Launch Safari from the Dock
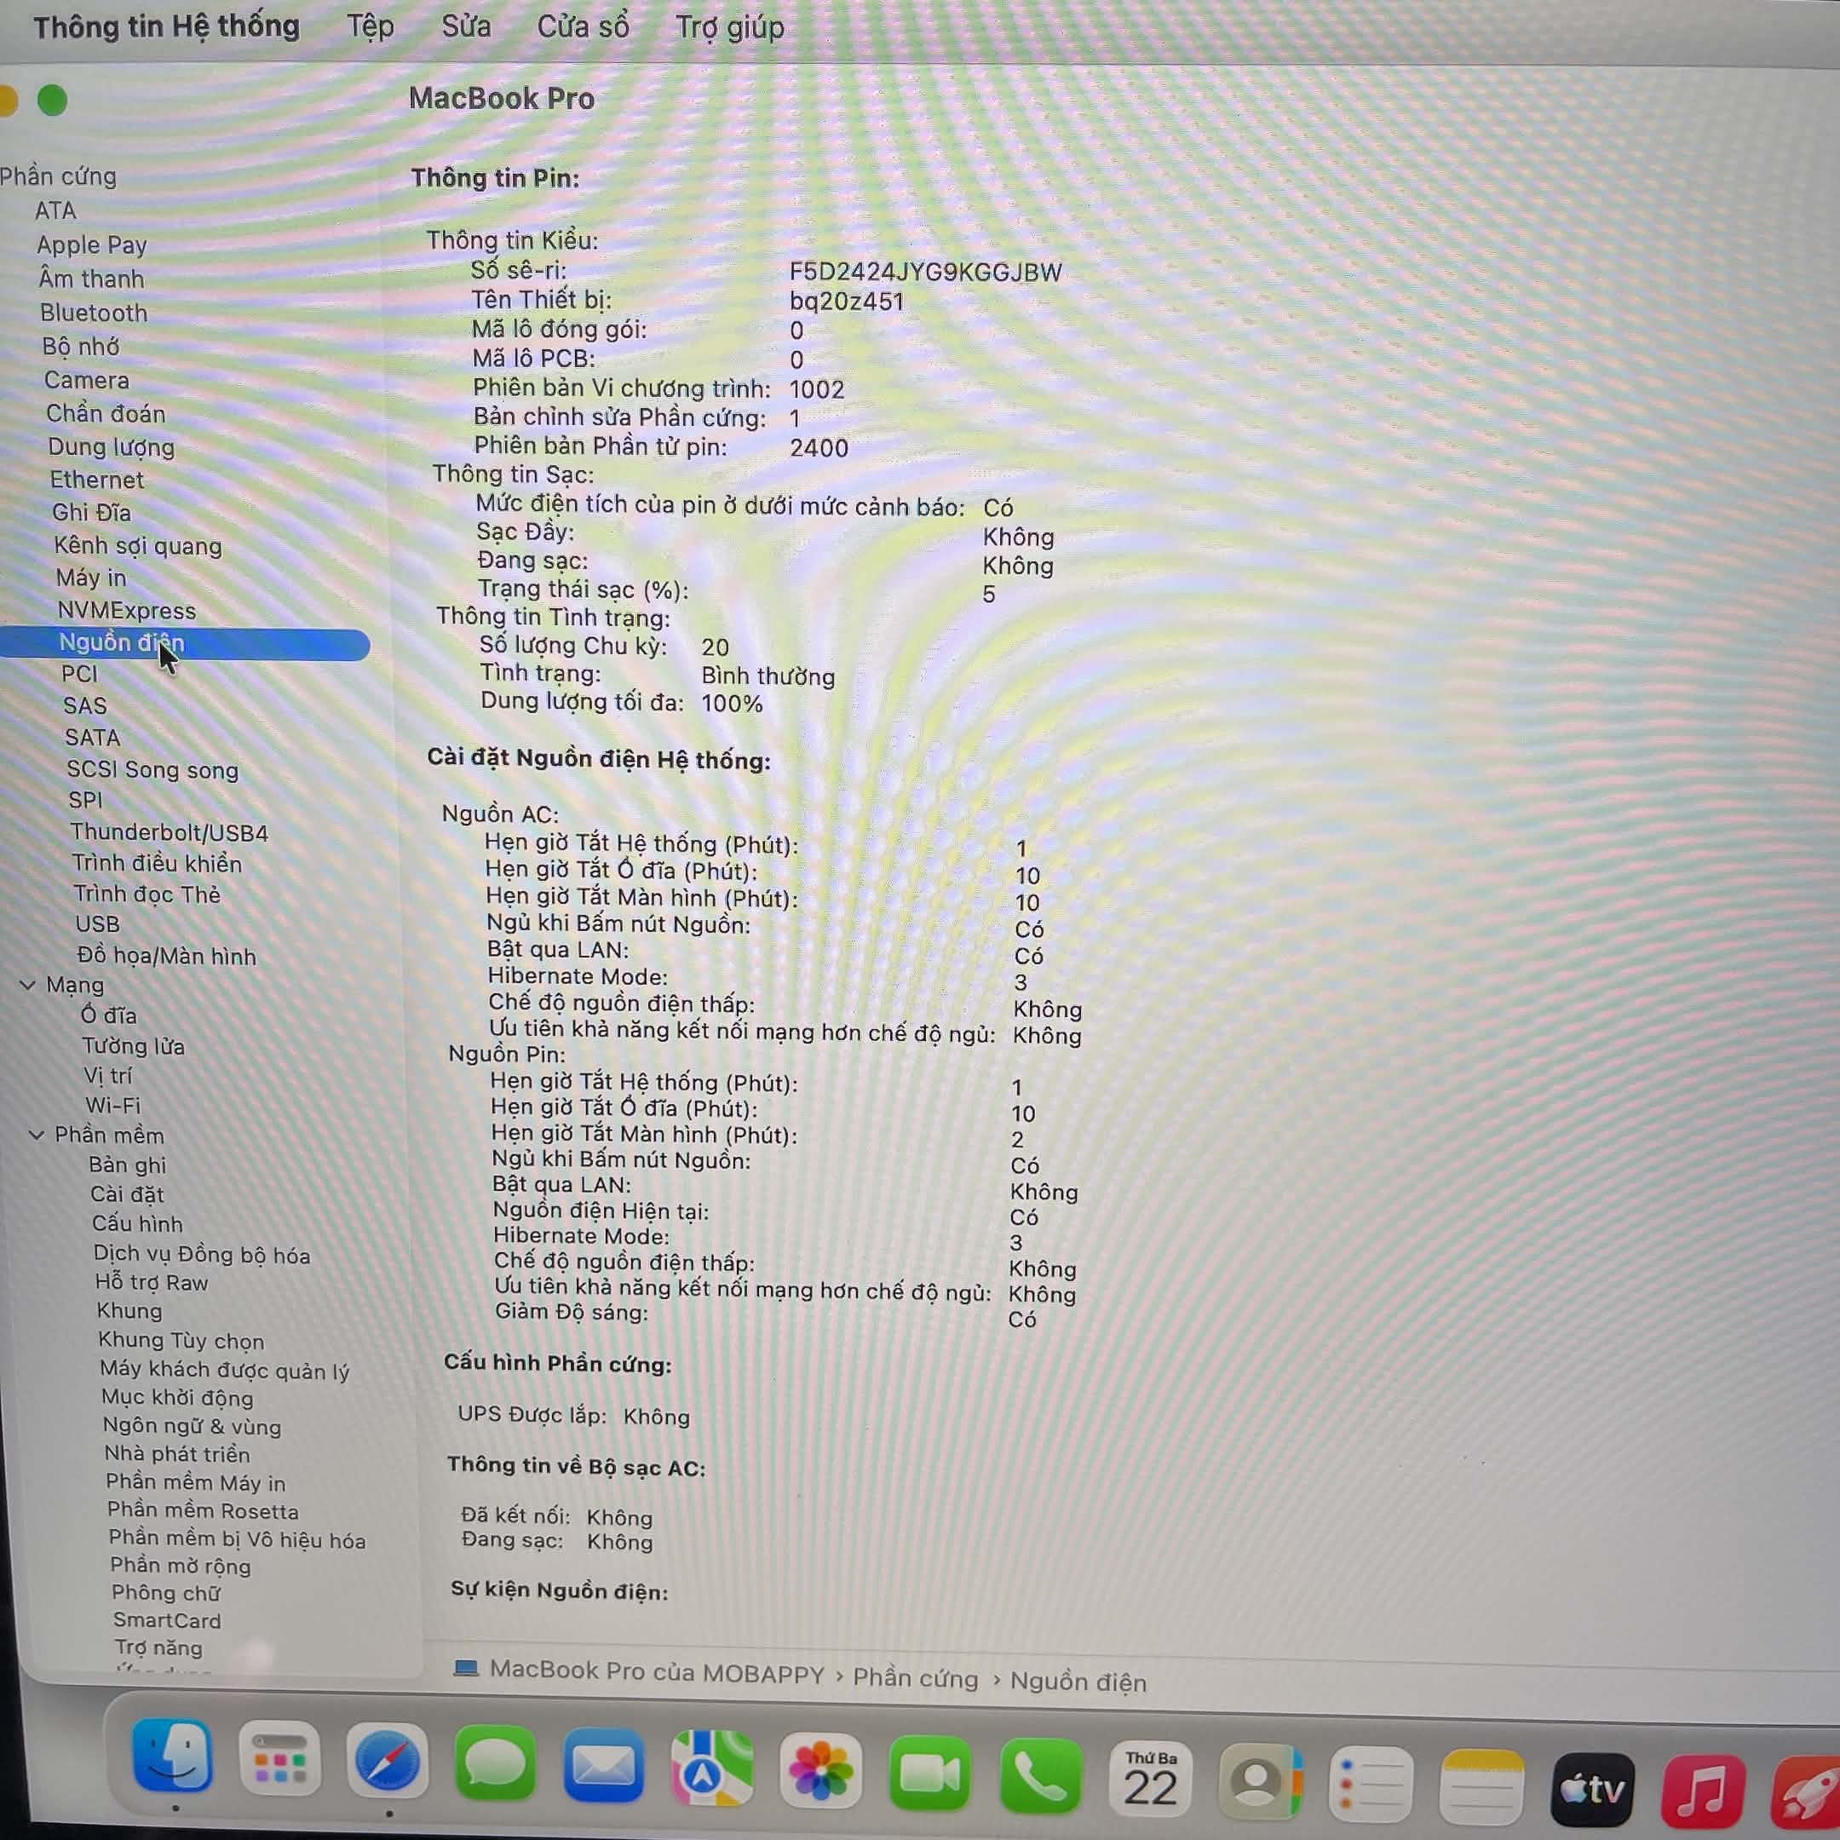The width and height of the screenshot is (1840, 1840). pos(387,1761)
